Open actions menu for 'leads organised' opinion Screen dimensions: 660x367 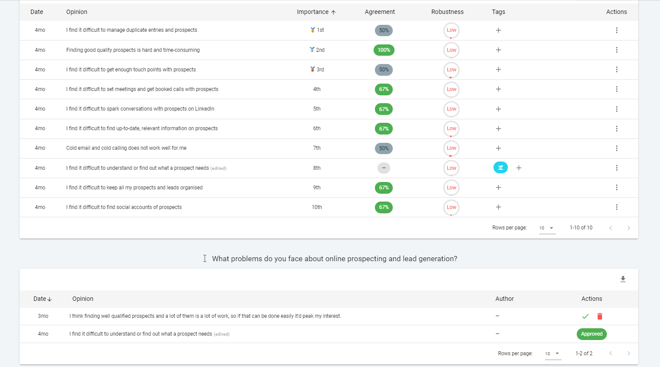(x=616, y=187)
